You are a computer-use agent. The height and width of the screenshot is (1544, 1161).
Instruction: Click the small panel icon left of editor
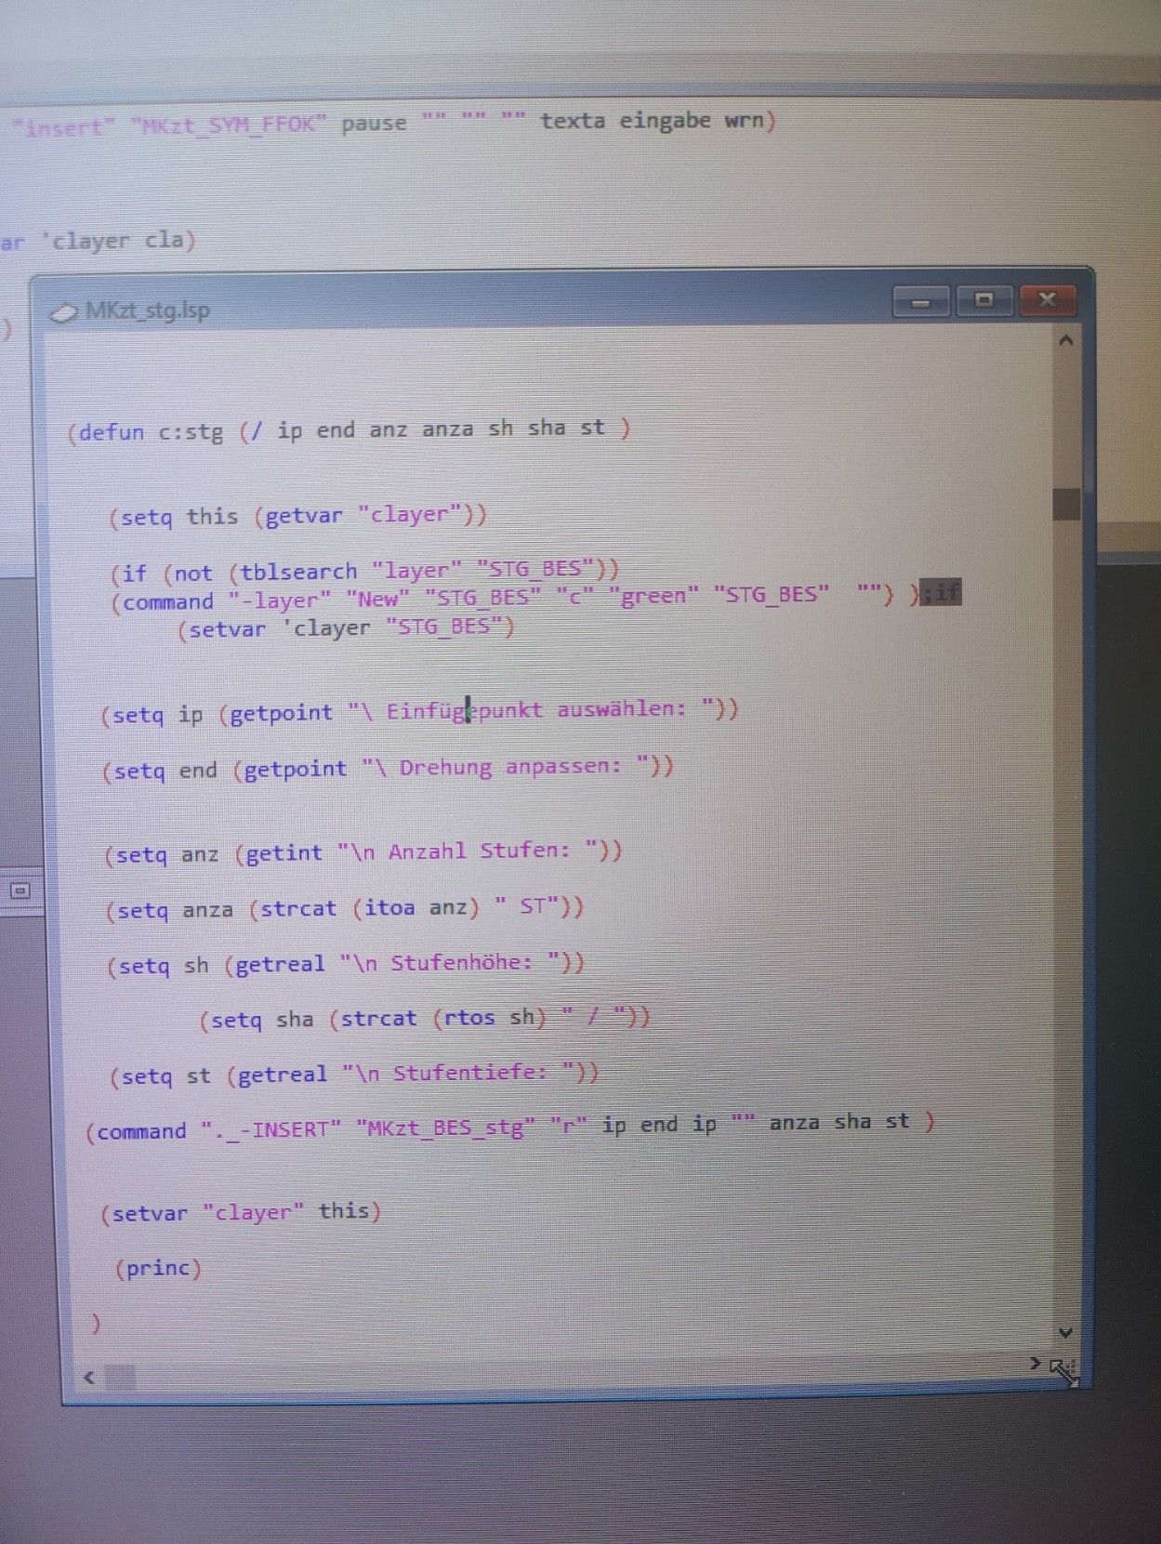[20, 891]
